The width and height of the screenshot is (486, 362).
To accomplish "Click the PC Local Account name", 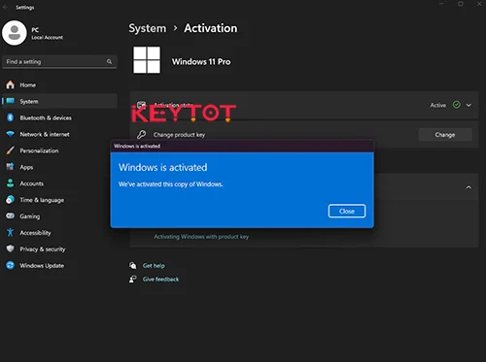I will pos(48,33).
